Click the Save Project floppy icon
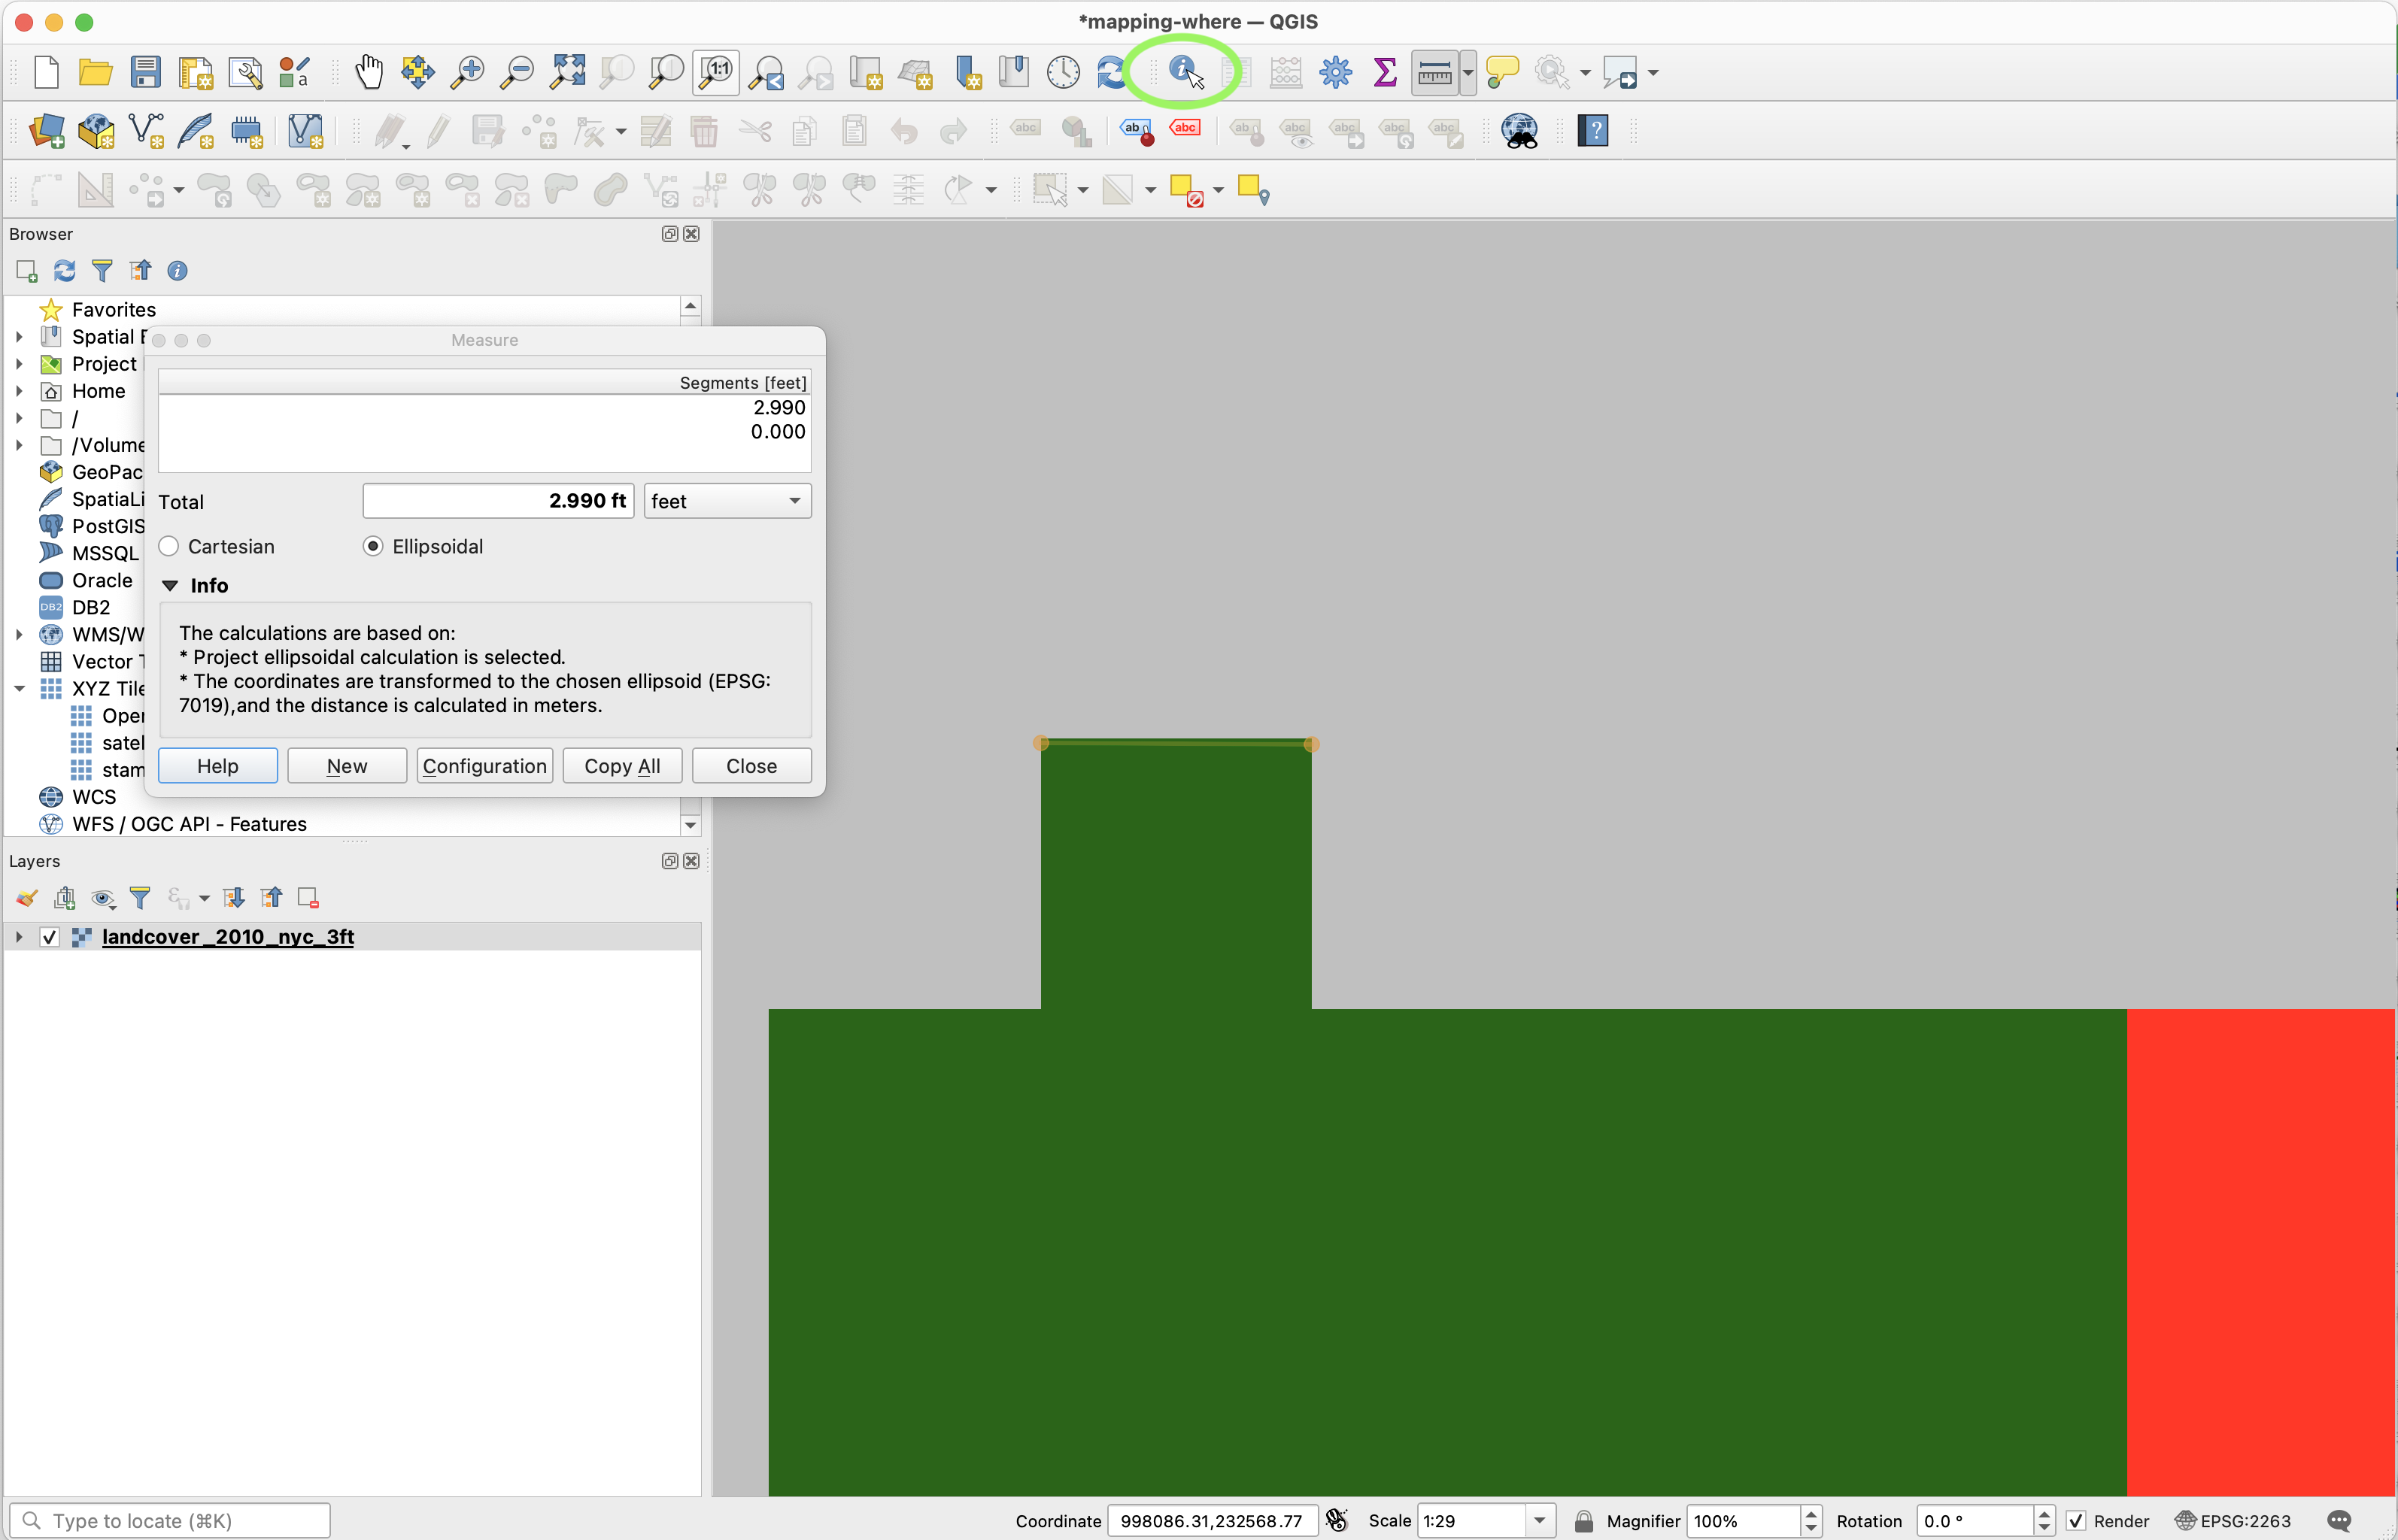 [x=145, y=72]
